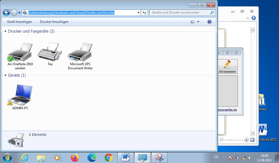This screenshot has height=163, width=279.
Task: Switch to Word in the taskbar
Action: coord(125,158)
